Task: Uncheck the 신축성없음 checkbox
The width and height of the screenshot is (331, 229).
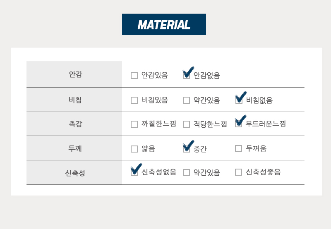Action: click(x=134, y=172)
